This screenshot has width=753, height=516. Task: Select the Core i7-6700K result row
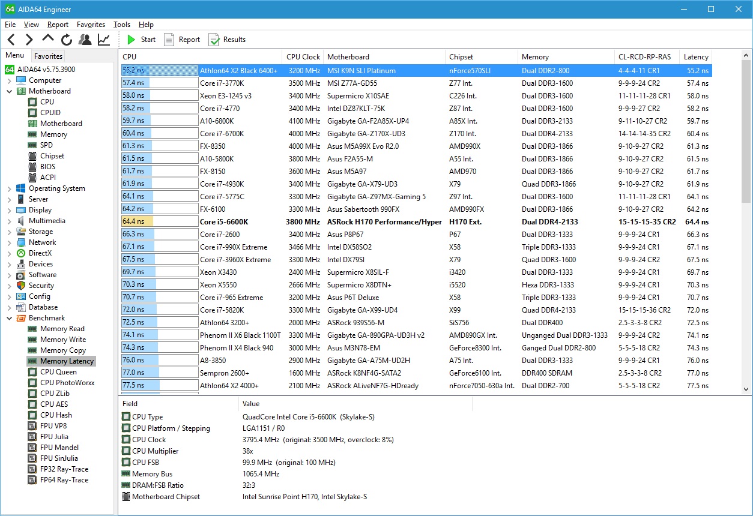point(416,134)
